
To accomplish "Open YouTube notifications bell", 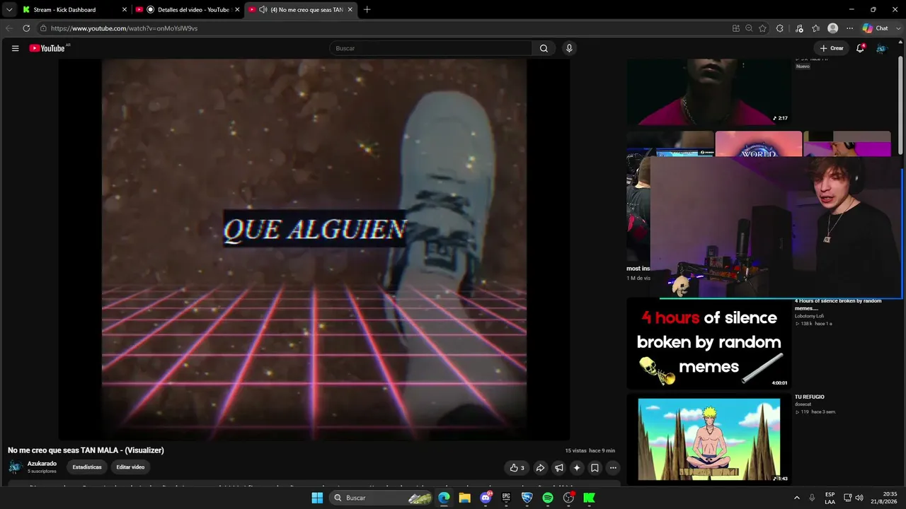I will pos(860,48).
